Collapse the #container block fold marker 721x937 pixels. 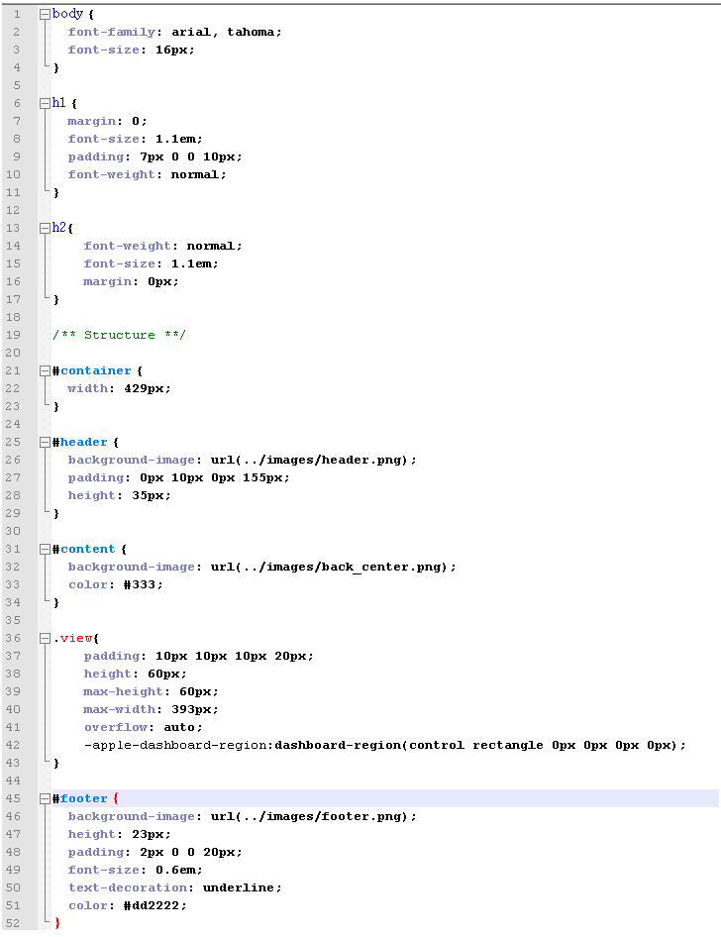pos(45,371)
